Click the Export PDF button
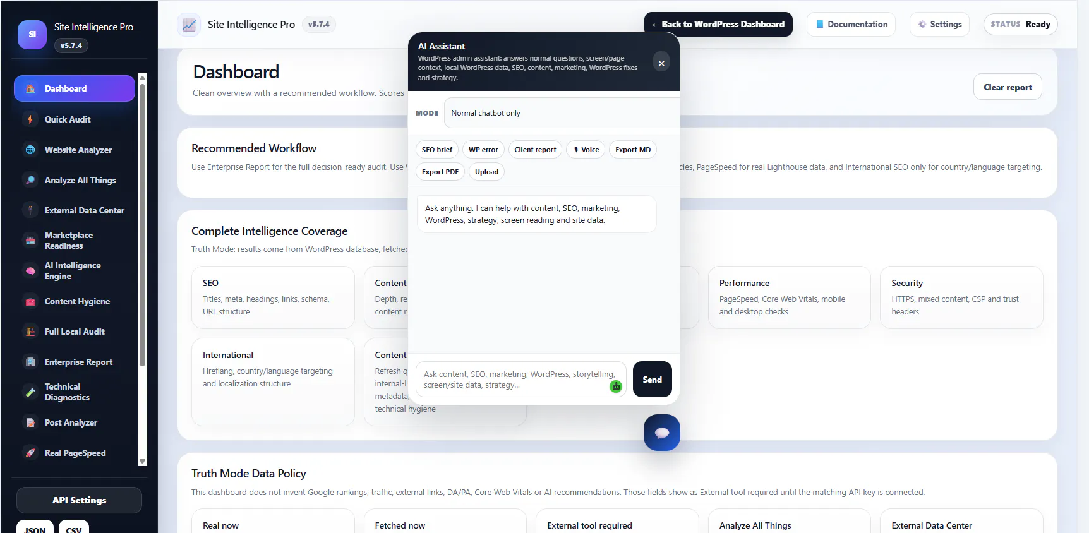Viewport: 1089px width, 533px height. click(x=440, y=172)
